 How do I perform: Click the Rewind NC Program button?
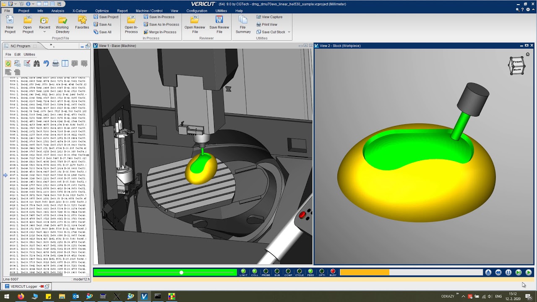point(498,273)
